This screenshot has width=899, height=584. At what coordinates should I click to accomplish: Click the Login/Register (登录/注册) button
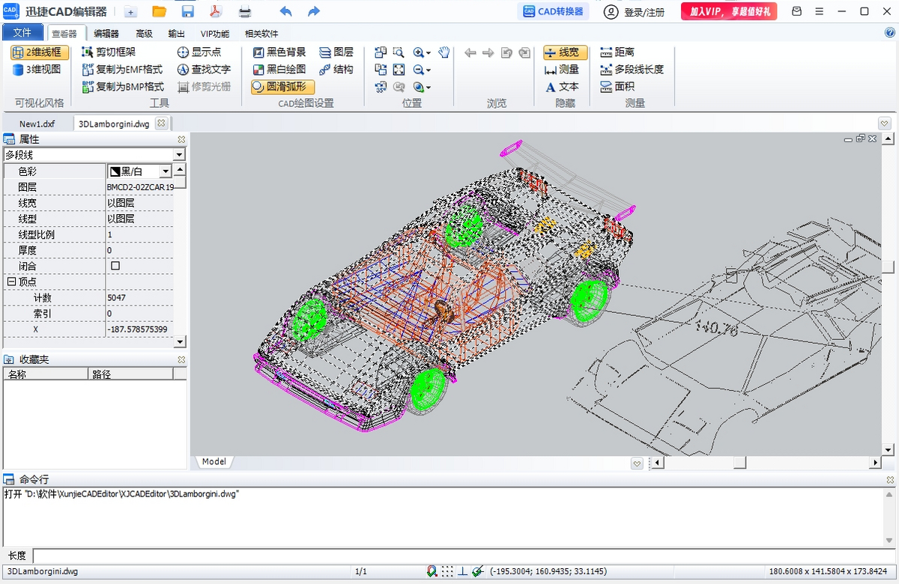tap(634, 12)
